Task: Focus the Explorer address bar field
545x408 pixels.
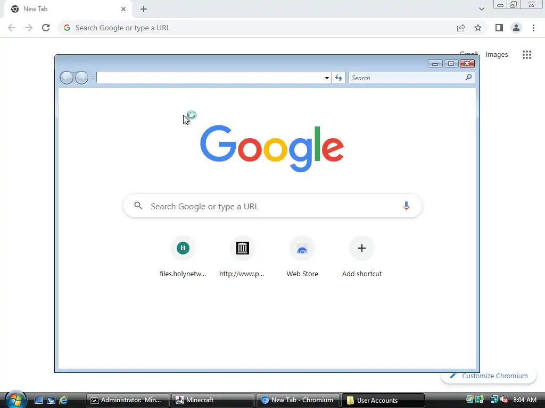Action: coord(210,78)
